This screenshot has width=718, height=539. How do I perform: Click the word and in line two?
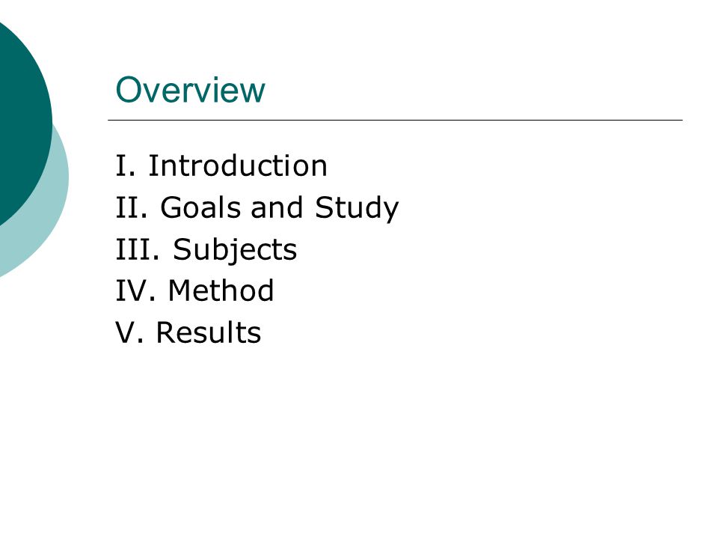click(277, 207)
